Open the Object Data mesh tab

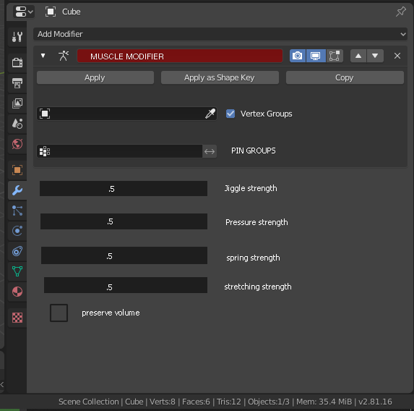click(x=17, y=271)
